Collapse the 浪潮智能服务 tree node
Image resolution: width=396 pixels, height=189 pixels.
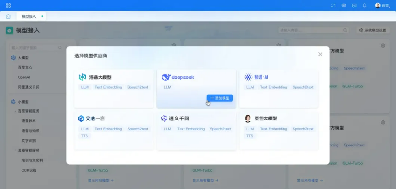(x=15, y=150)
